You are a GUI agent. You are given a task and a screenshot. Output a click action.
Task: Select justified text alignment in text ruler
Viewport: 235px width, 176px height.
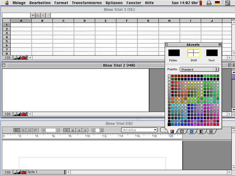(35, 130)
